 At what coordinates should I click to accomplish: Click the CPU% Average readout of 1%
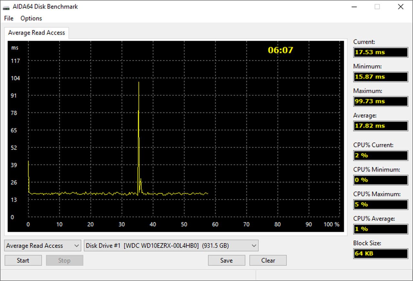(380, 229)
